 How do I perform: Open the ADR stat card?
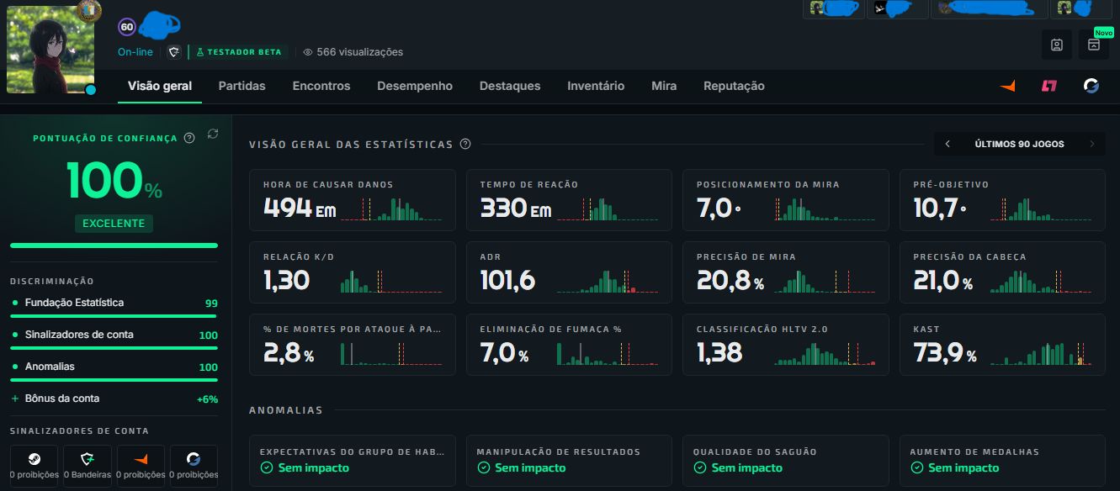pyautogui.click(x=570, y=272)
